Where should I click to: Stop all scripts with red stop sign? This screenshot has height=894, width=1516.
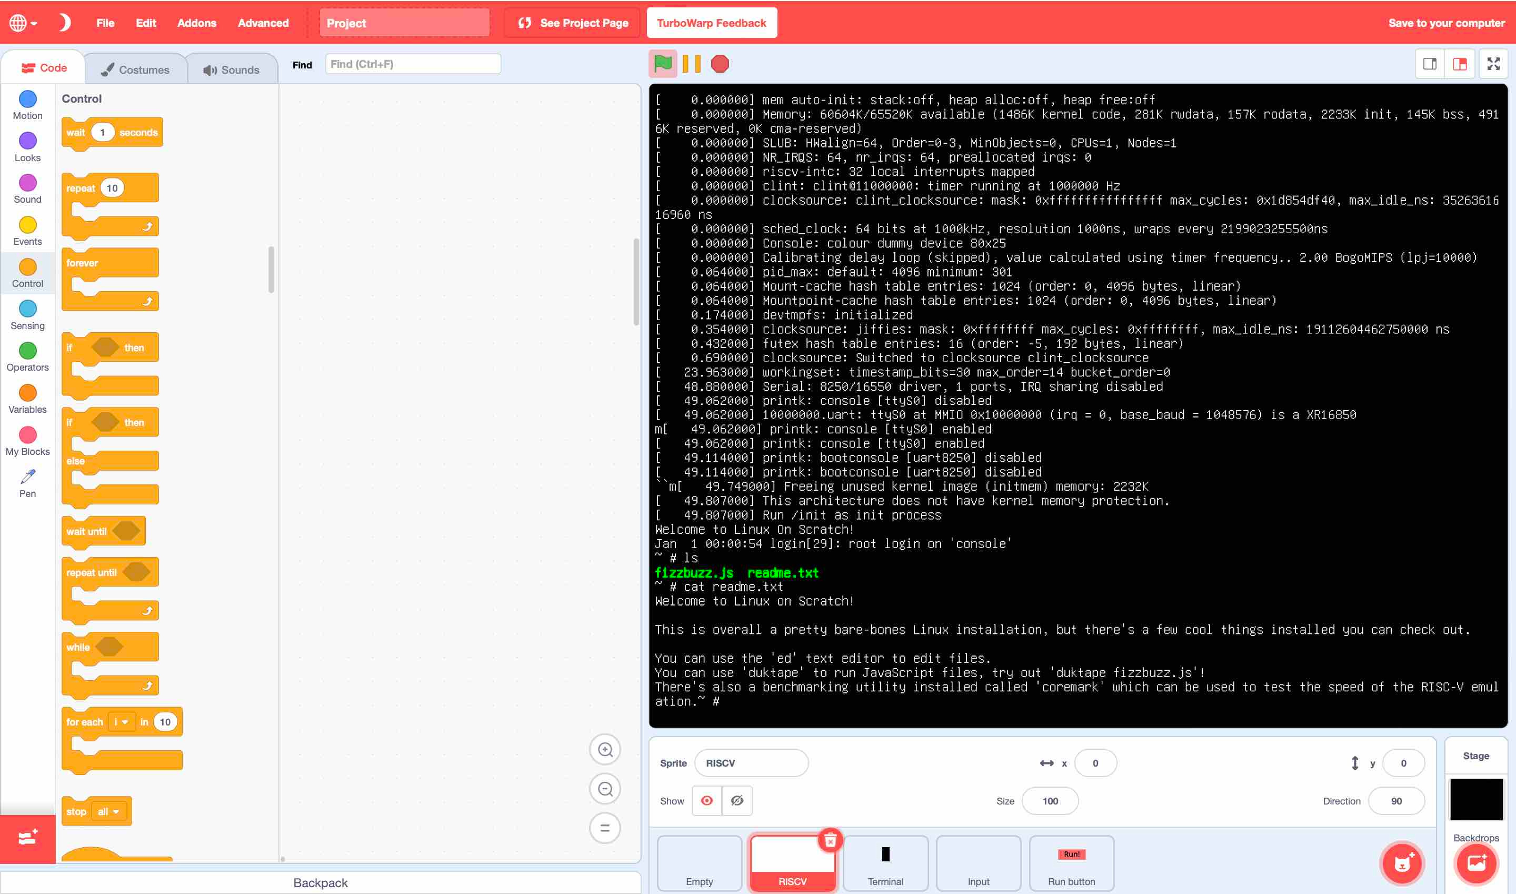[x=720, y=64]
